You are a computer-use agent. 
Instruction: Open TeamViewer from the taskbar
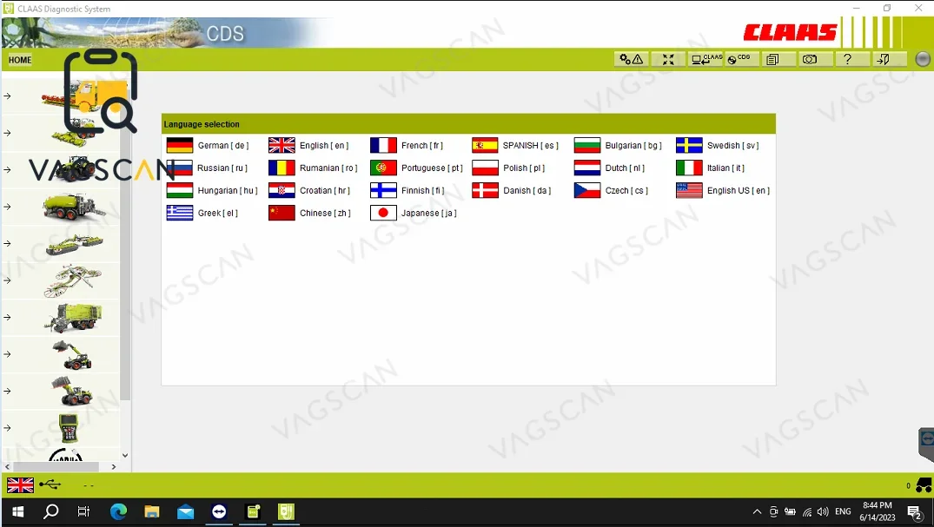219,511
